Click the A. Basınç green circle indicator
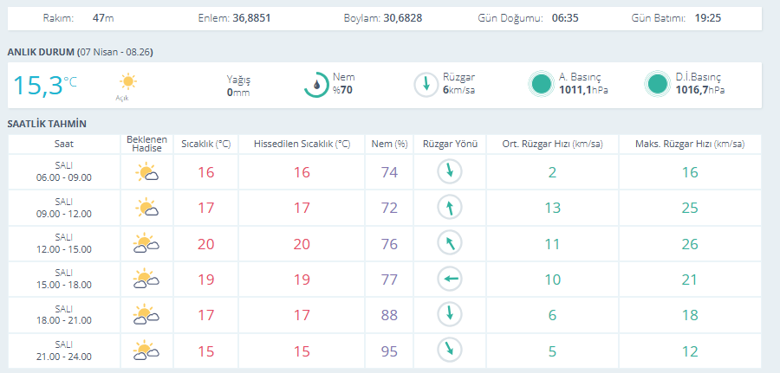This screenshot has height=373, width=780. tap(542, 84)
